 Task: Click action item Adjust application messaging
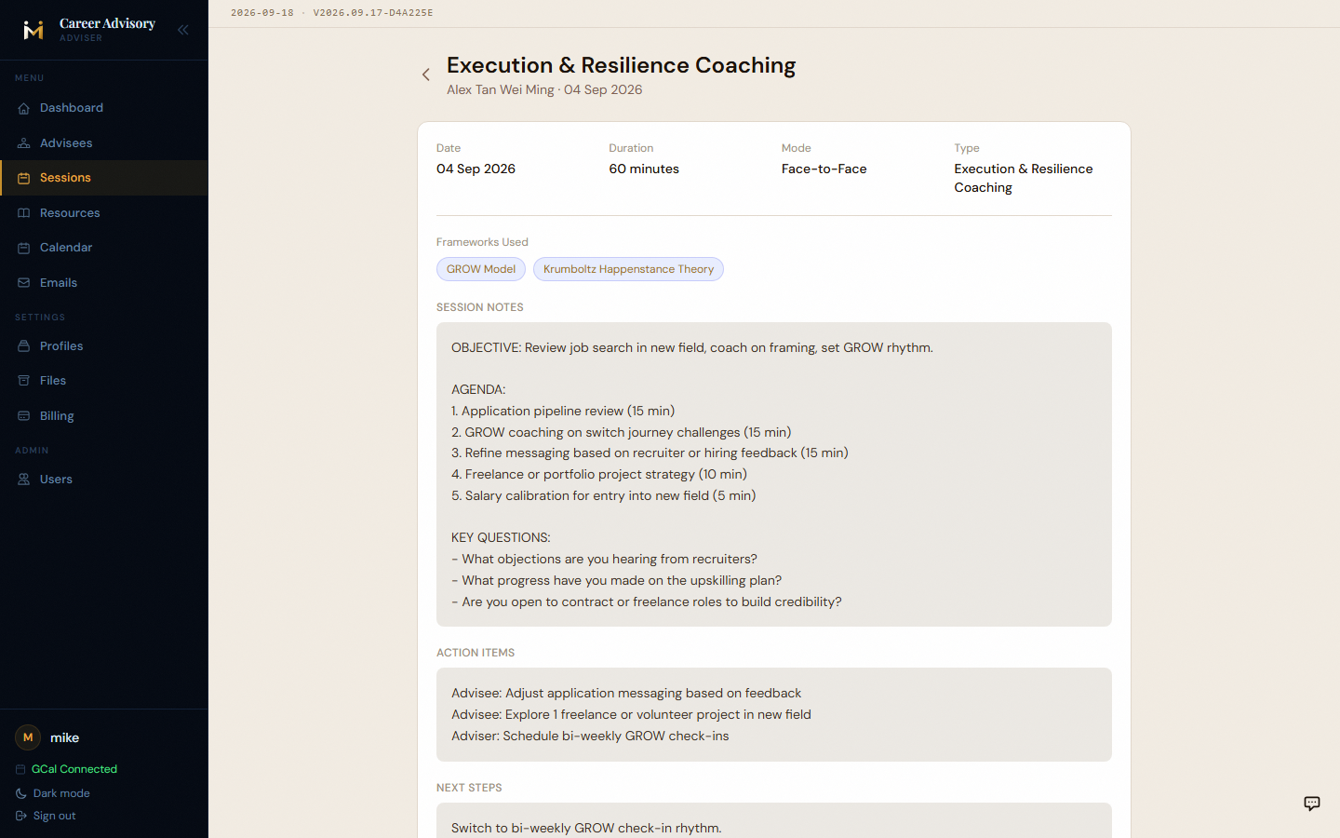[626, 694]
